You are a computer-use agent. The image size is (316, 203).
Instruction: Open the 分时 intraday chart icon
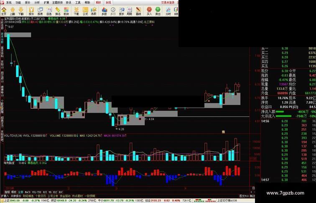click(168, 11)
